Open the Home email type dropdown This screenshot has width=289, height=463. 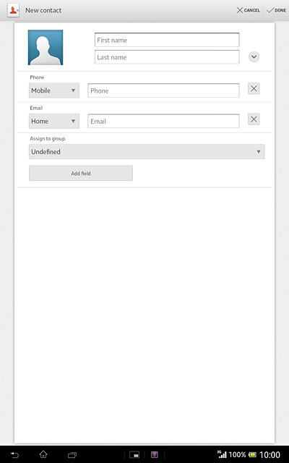click(54, 121)
